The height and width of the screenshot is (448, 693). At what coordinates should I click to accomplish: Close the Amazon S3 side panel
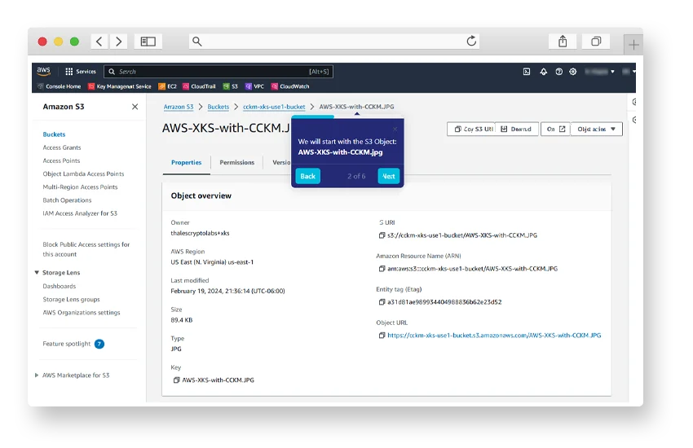point(135,107)
